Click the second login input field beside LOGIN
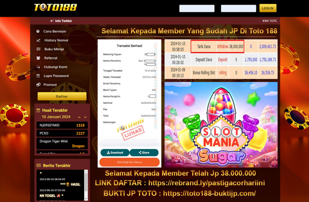The height and width of the screenshot is (202, 309). 238,8
